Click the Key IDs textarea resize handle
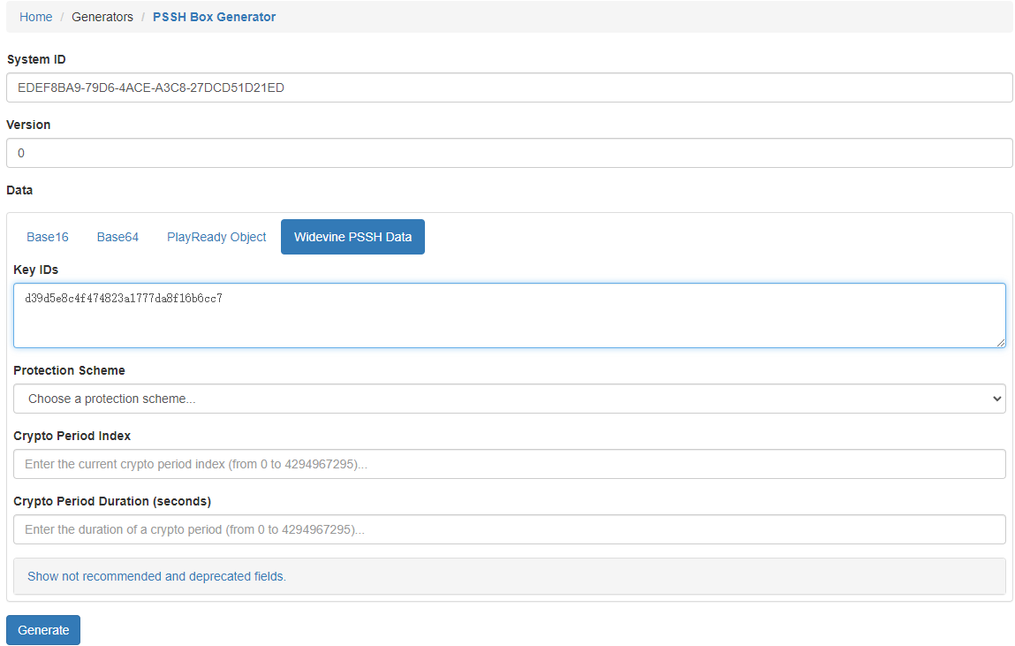The image size is (1015, 646). (1001, 343)
